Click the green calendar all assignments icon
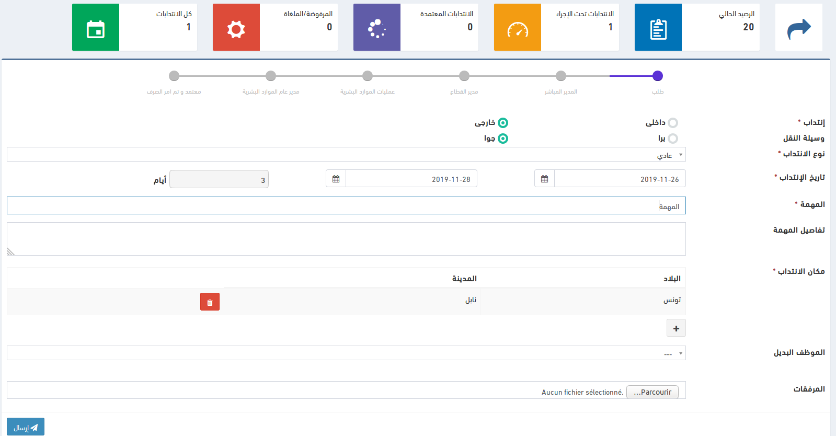836x436 pixels. click(x=96, y=28)
